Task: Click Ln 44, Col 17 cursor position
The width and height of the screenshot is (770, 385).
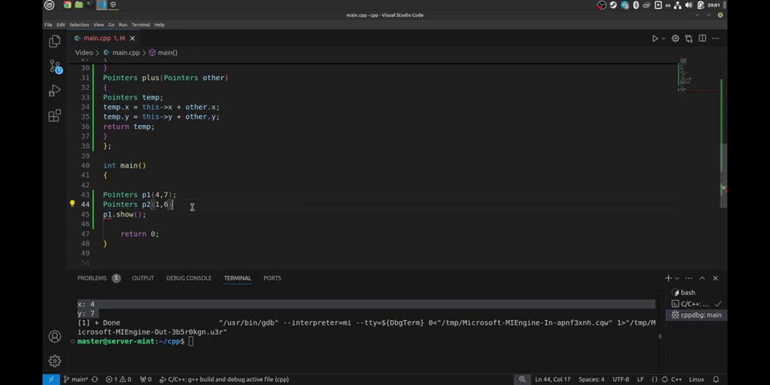Action: [x=553, y=379]
